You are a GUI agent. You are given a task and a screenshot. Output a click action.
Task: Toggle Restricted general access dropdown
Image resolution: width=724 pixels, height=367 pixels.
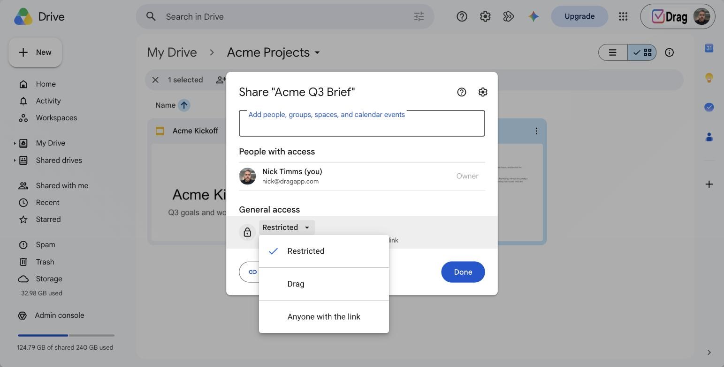(287, 228)
